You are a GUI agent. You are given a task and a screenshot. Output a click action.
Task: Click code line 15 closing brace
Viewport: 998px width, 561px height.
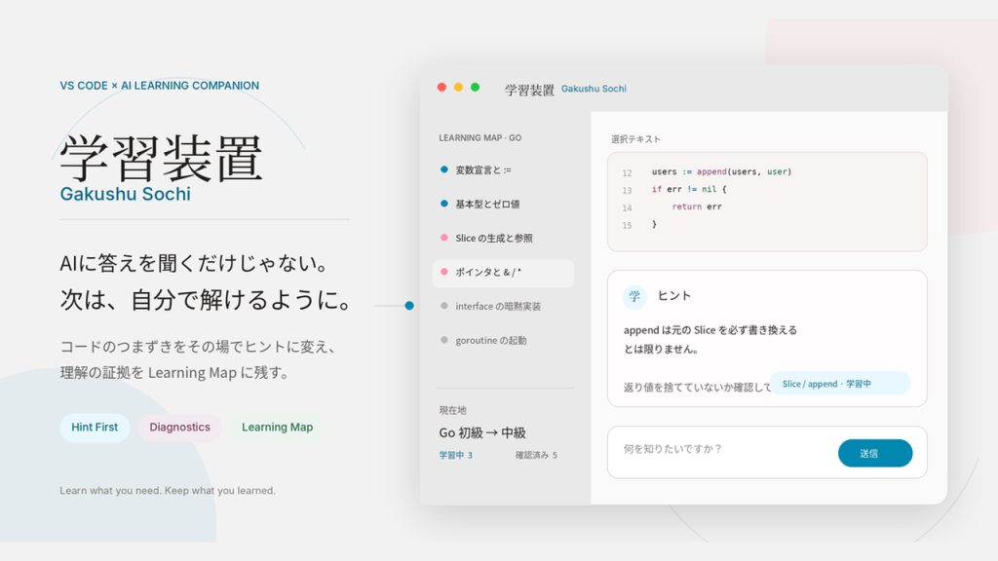click(x=654, y=224)
